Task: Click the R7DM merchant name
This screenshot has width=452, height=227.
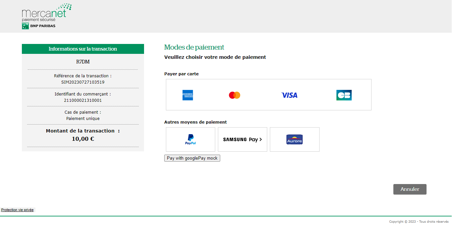Action: 83,62
